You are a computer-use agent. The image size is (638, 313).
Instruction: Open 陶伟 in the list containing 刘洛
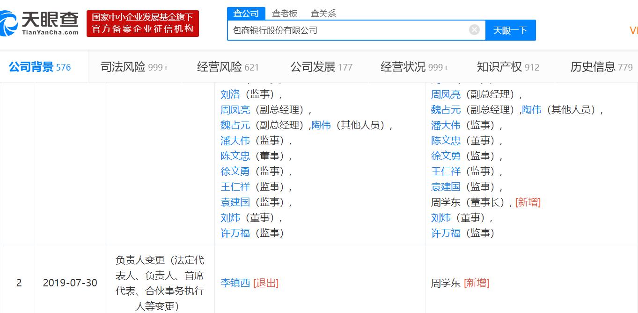pos(321,125)
